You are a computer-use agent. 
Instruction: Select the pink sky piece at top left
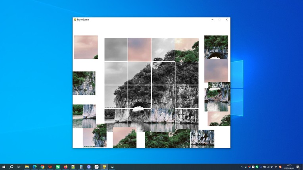[x=86, y=47]
